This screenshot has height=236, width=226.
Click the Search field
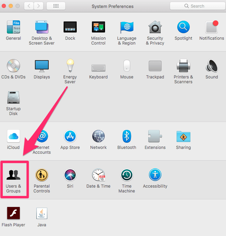pyautogui.click(x=198, y=6)
